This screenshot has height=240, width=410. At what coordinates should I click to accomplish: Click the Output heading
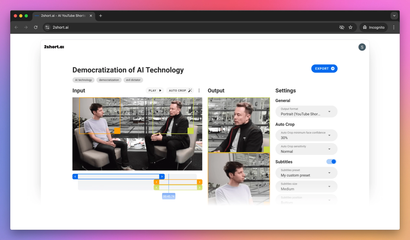(216, 91)
